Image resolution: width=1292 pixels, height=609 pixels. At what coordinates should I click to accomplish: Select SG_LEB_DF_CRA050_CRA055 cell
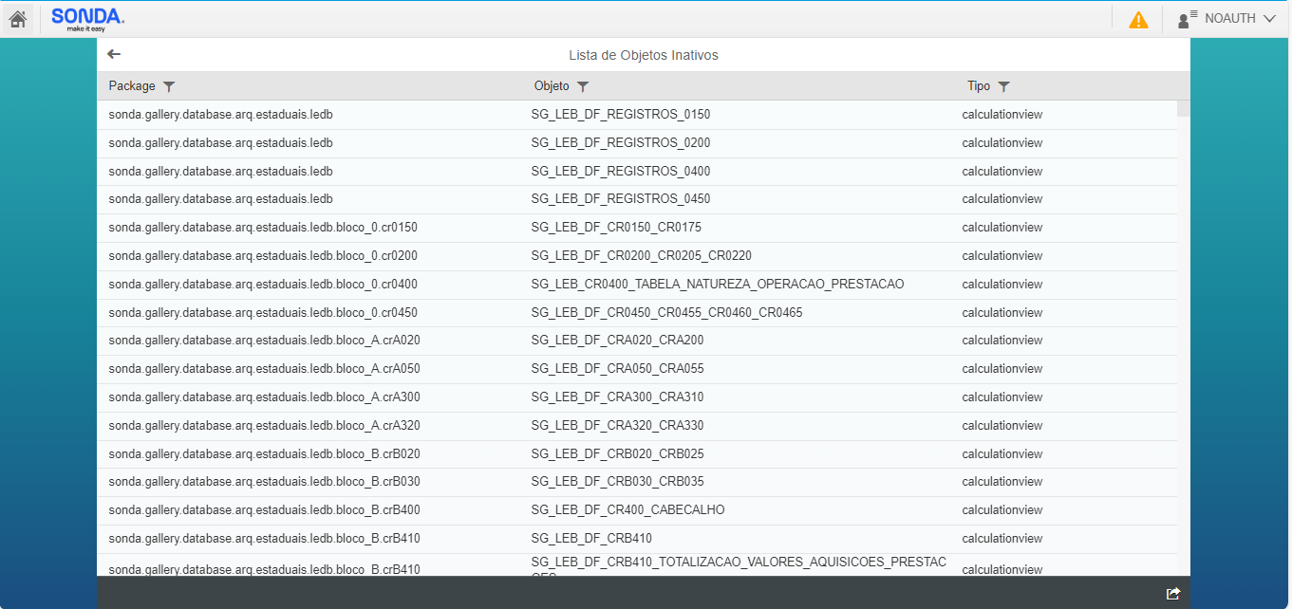click(x=617, y=369)
